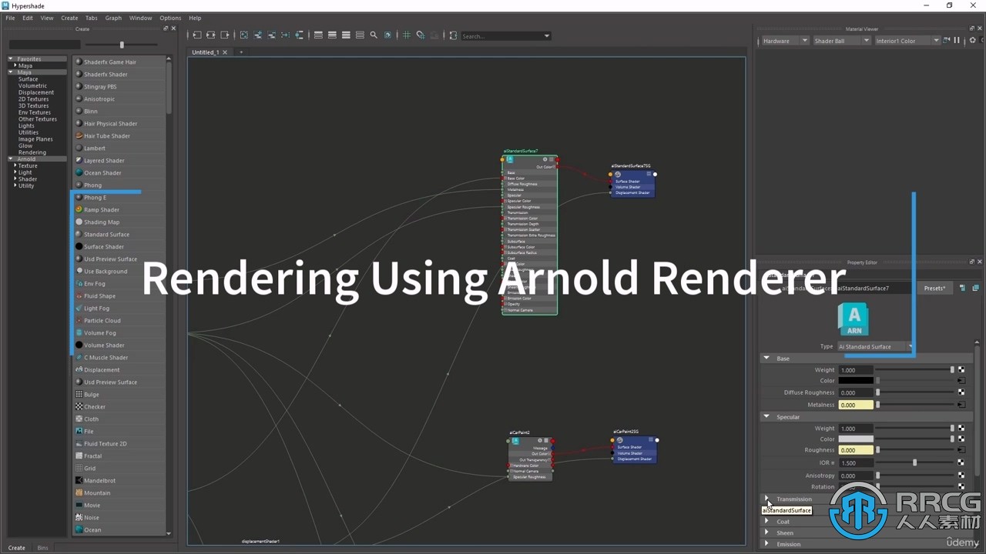Toggle swatch display icon in graph toolbar

[387, 35]
